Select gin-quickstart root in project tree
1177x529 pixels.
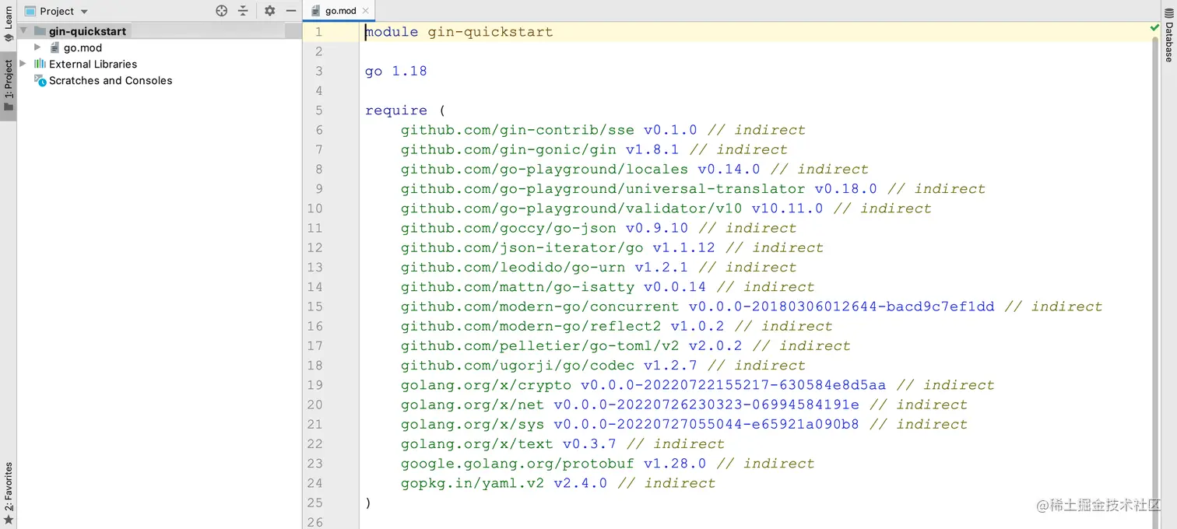coord(87,31)
